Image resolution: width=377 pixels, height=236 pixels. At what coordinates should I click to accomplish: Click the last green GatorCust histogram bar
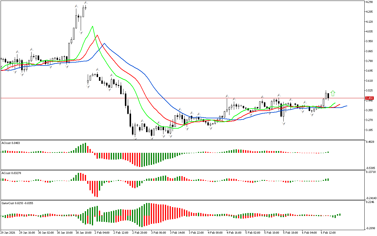tap(340, 215)
